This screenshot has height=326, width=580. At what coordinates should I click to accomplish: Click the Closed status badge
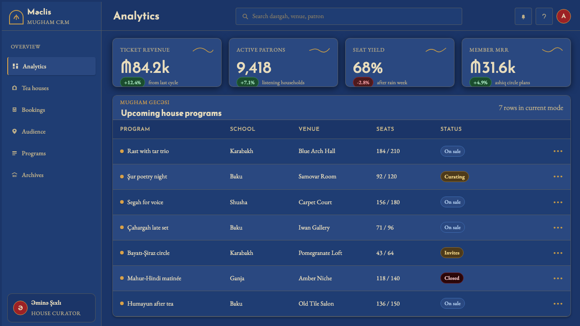point(452,278)
